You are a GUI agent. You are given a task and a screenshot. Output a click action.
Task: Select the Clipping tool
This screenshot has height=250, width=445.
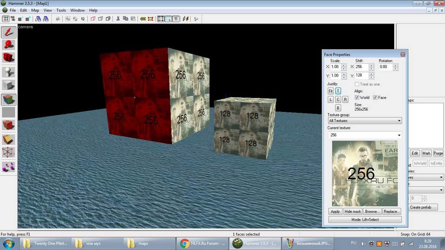click(9, 139)
